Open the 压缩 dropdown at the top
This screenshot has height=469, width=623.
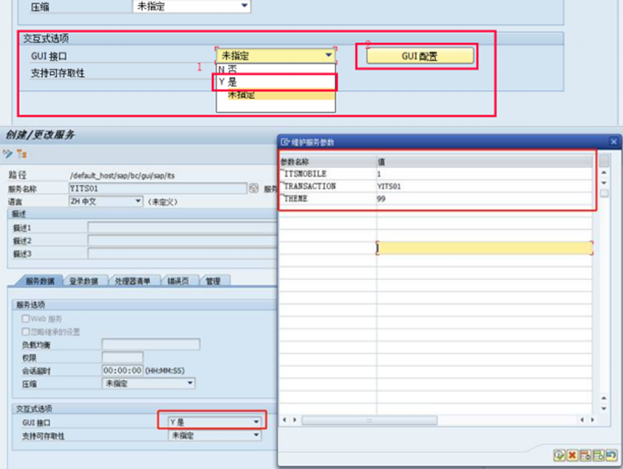pyautogui.click(x=191, y=6)
